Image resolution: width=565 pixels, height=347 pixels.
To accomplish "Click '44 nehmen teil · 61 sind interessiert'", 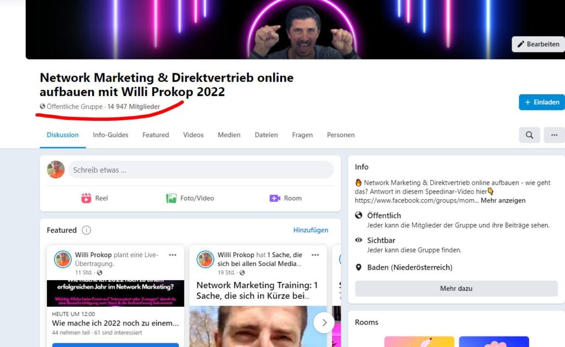I will 97,333.
